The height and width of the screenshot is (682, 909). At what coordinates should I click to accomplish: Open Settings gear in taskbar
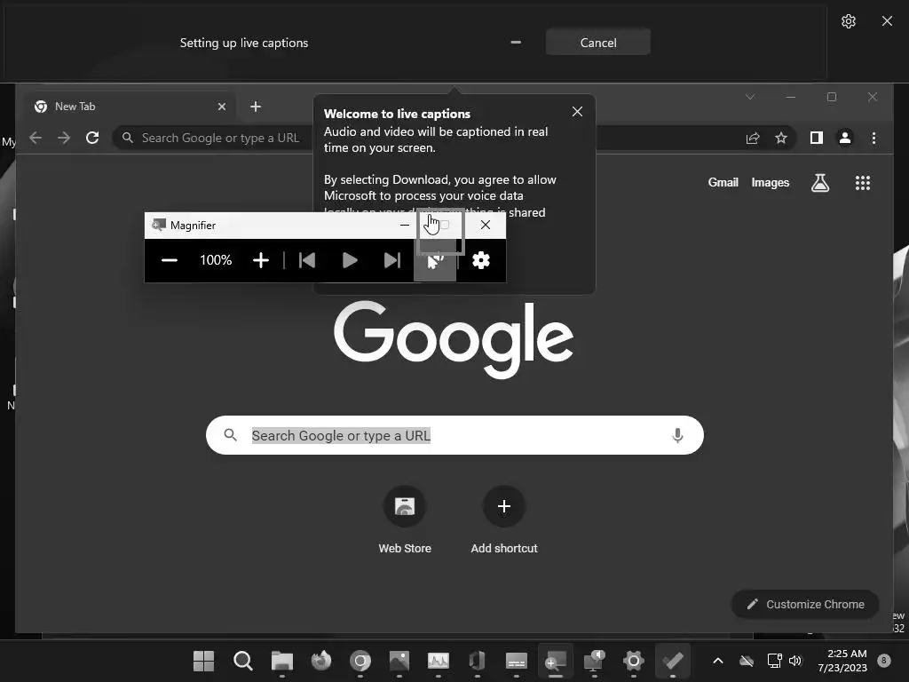point(634,661)
